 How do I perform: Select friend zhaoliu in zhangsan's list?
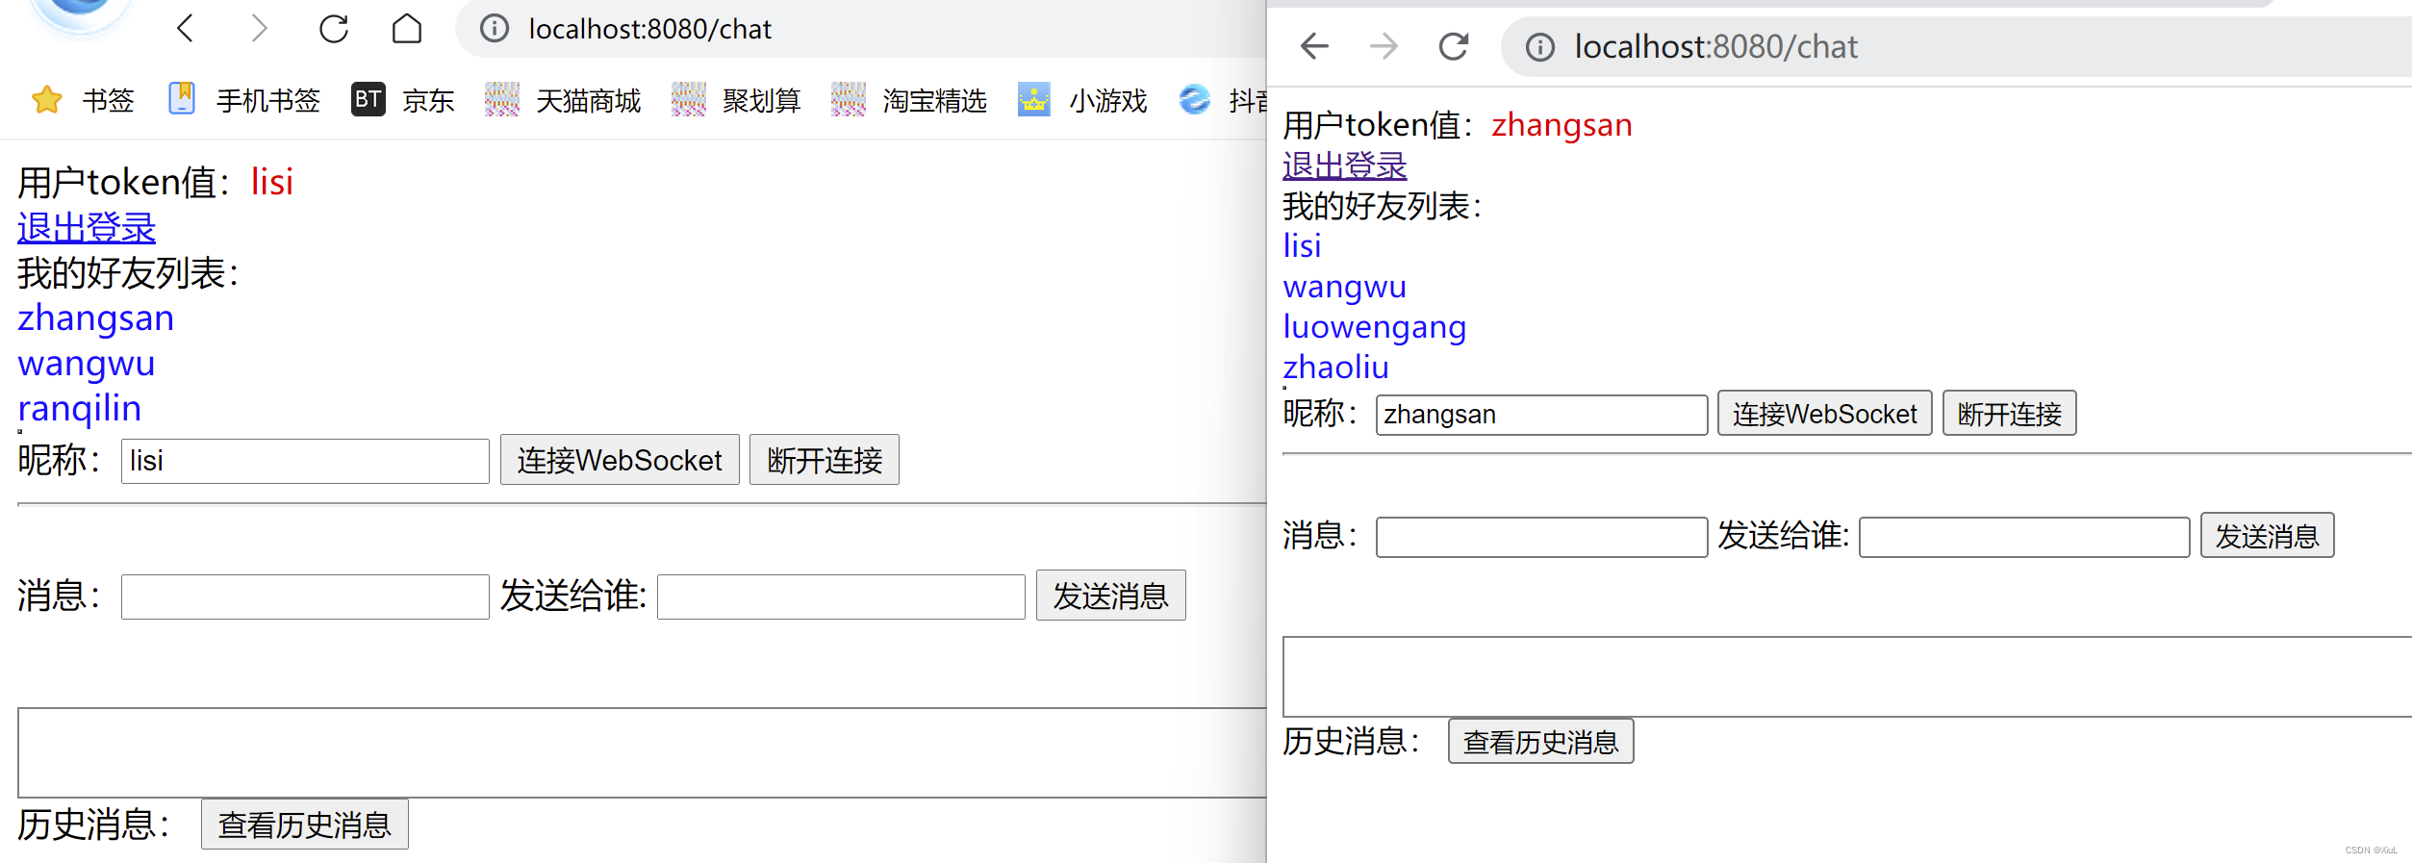pyautogui.click(x=1336, y=368)
